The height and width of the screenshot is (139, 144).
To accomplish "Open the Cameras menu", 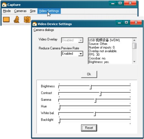I will click(20, 11).
